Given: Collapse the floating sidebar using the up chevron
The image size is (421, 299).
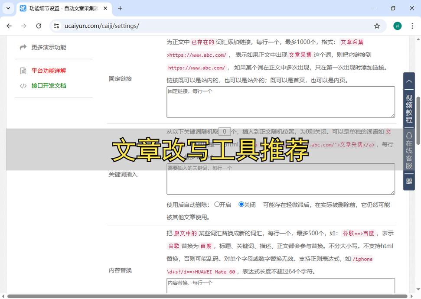Looking at the screenshot, I should click(x=408, y=81).
